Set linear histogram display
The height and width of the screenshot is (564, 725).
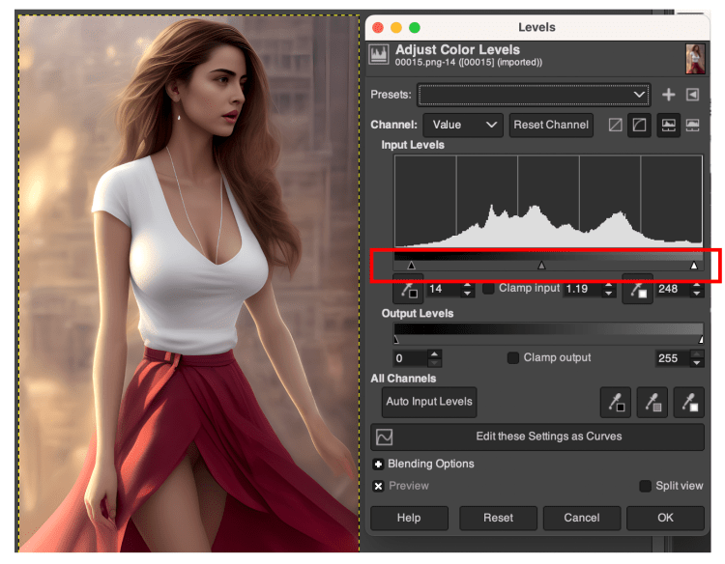pos(669,125)
